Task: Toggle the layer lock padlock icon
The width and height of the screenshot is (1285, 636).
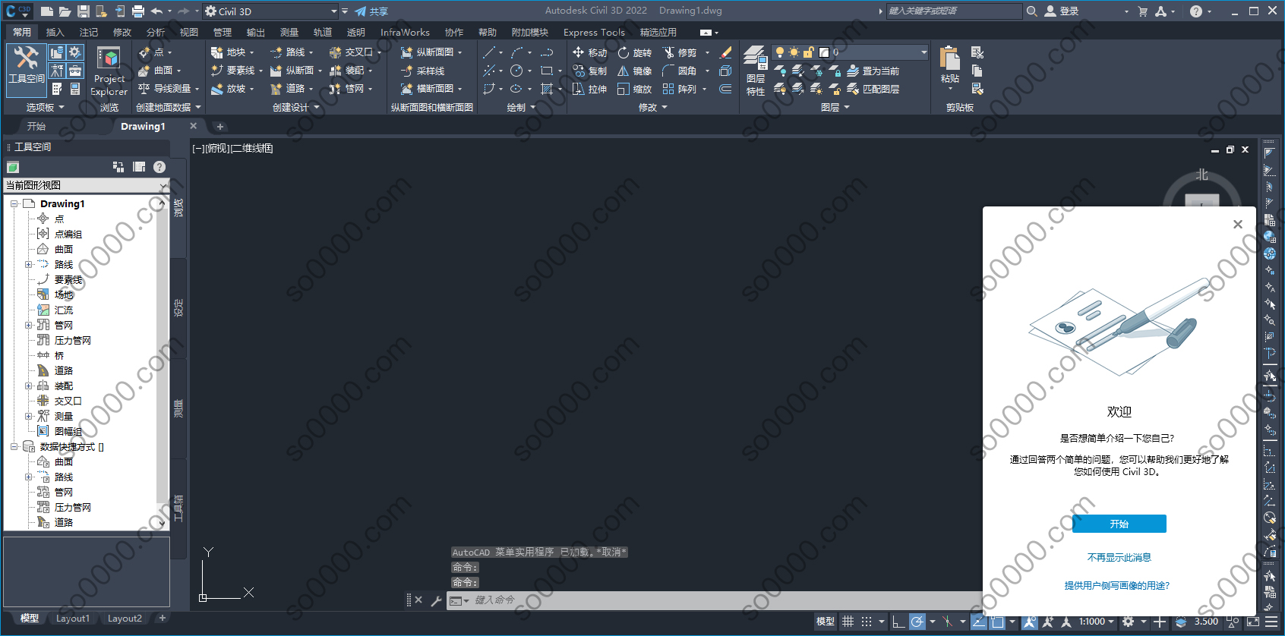Action: tap(808, 52)
